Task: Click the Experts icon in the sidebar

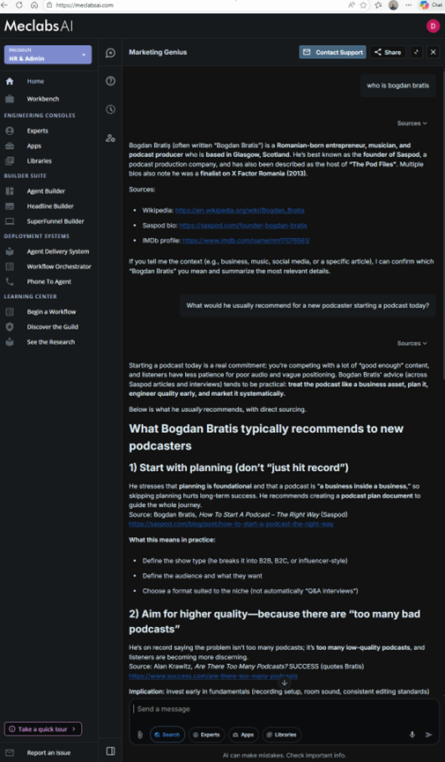Action: pos(9,131)
